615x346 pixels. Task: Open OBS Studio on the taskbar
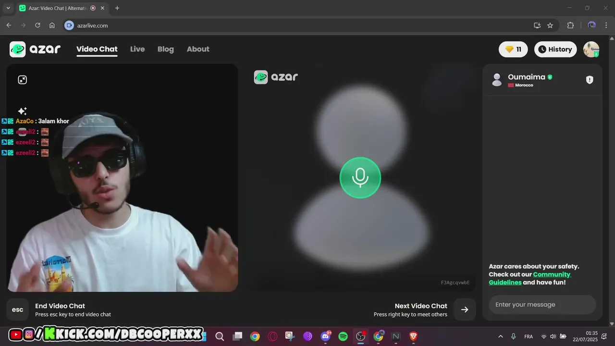point(360,336)
